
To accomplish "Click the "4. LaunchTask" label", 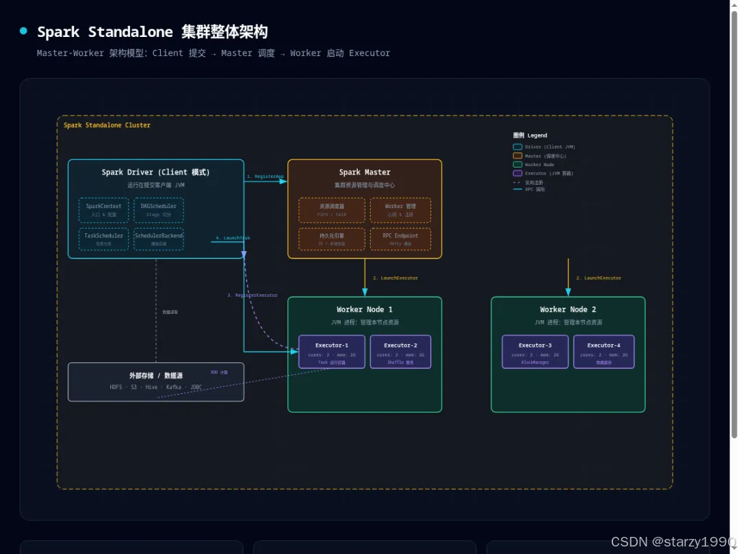I will (x=233, y=238).
